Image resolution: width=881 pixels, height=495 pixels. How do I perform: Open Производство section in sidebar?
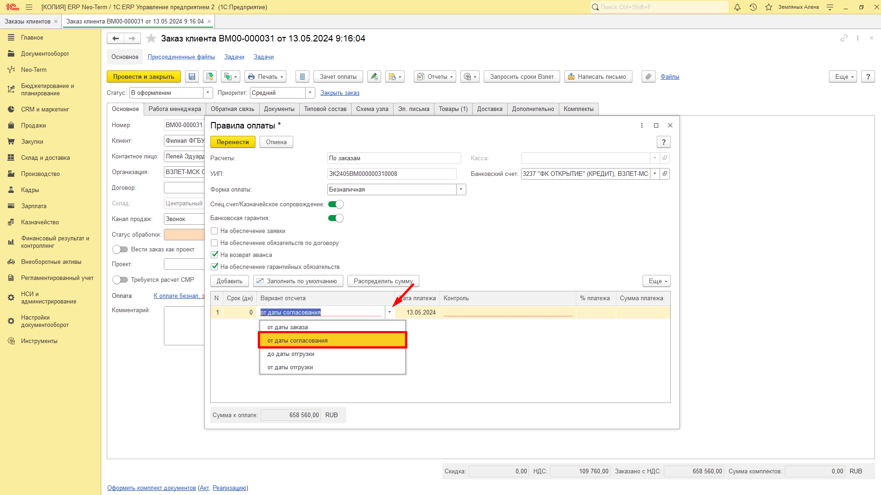pos(40,174)
